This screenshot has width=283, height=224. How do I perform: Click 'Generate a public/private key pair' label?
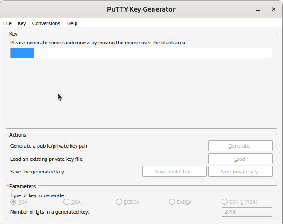coord(49,146)
